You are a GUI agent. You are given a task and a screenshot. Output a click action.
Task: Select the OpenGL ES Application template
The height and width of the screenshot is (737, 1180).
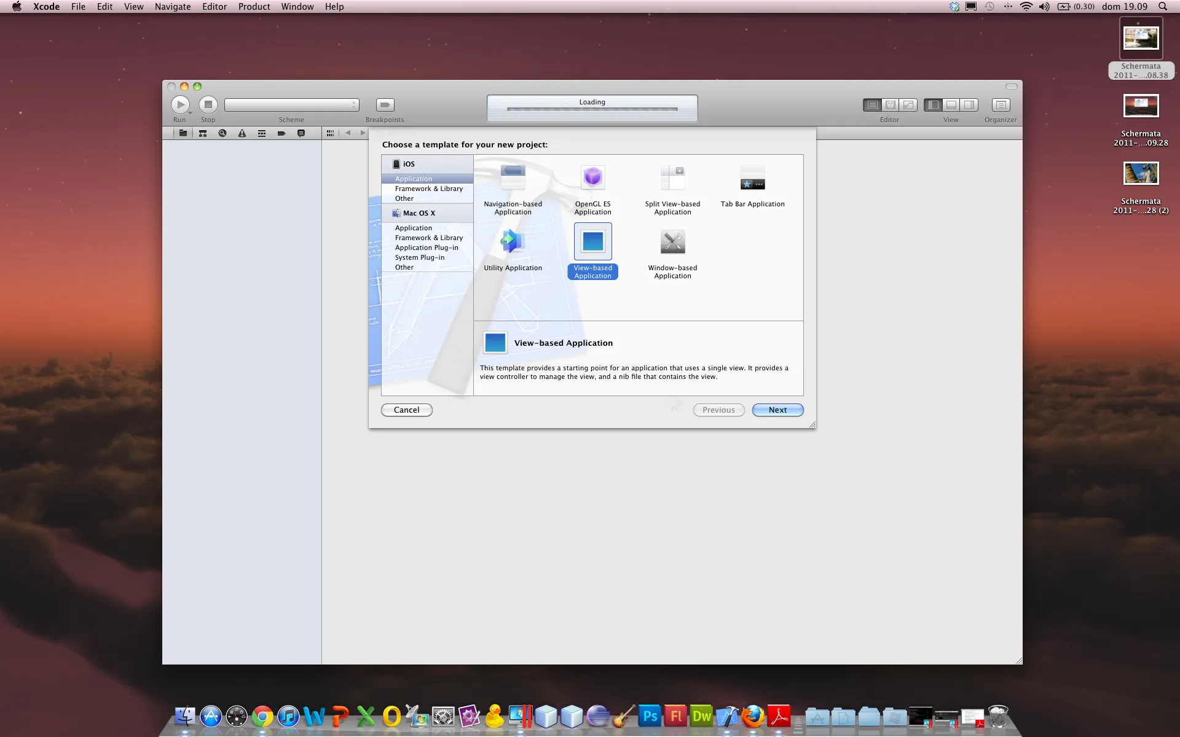(x=592, y=177)
